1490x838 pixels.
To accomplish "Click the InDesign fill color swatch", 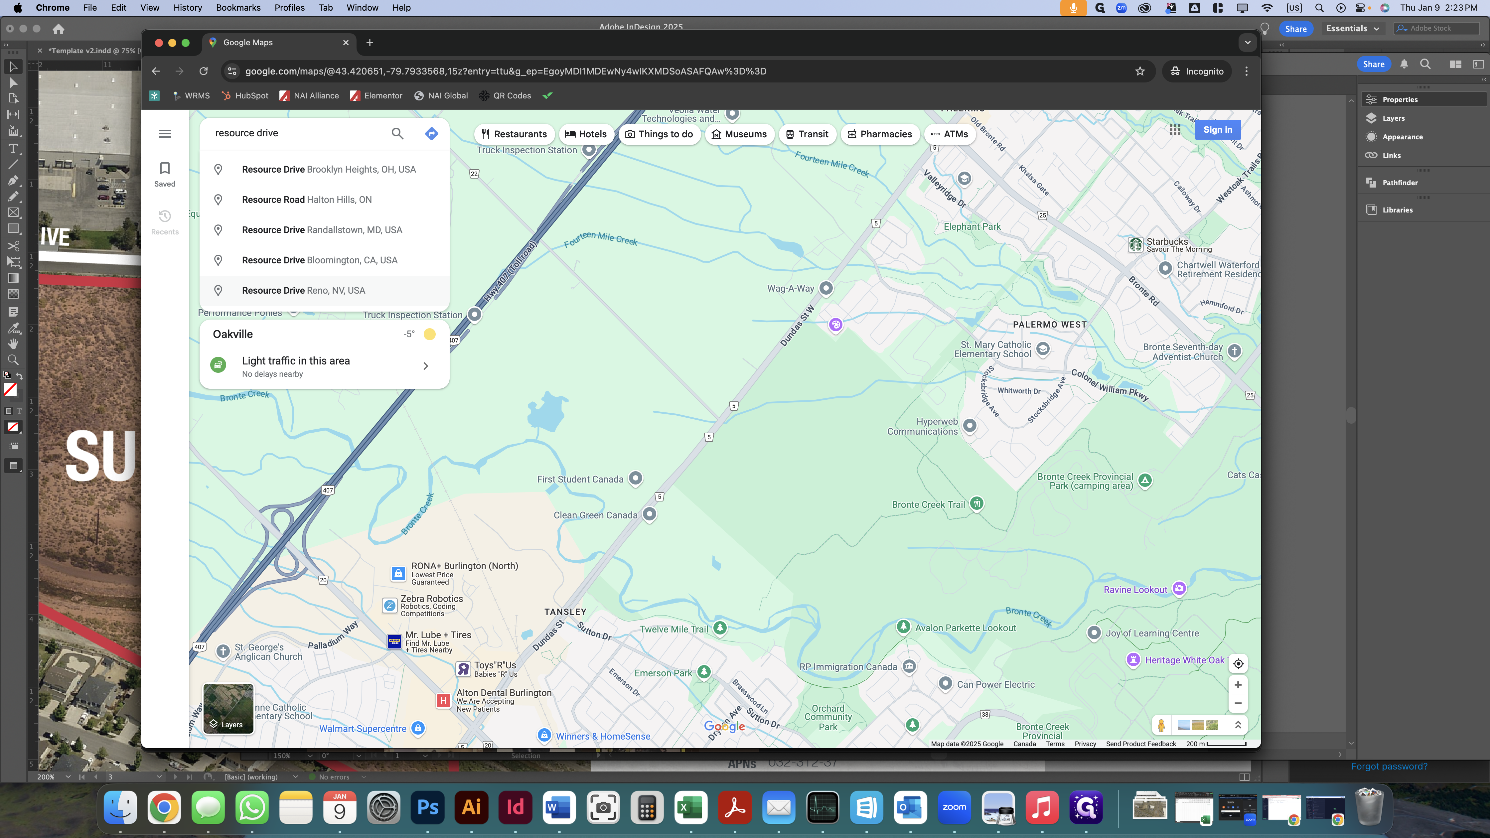I will click(x=10, y=389).
